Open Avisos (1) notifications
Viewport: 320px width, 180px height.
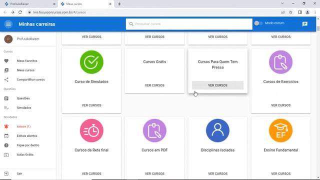23,126
